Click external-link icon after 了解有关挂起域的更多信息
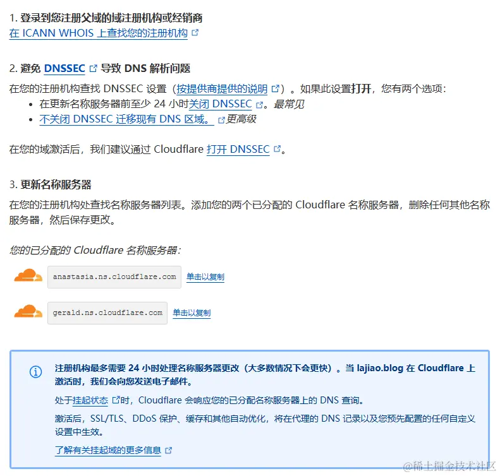Screen dimensions: 500x476 point(169,450)
